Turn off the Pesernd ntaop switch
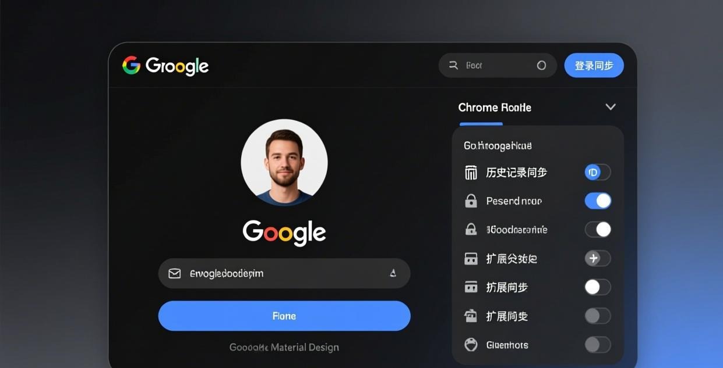This screenshot has width=723, height=368. tap(598, 201)
